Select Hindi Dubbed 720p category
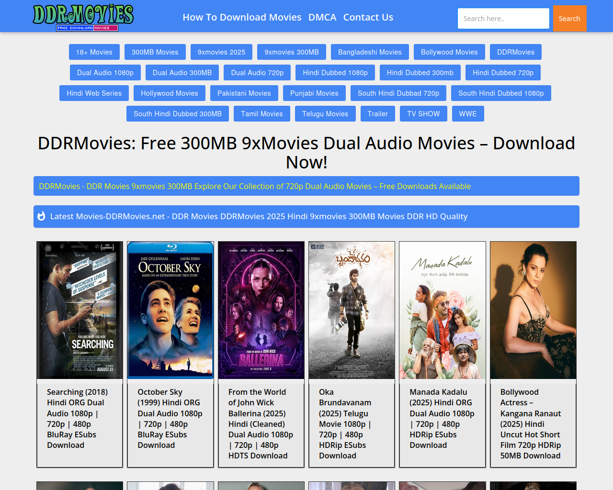The height and width of the screenshot is (490, 613). click(503, 73)
